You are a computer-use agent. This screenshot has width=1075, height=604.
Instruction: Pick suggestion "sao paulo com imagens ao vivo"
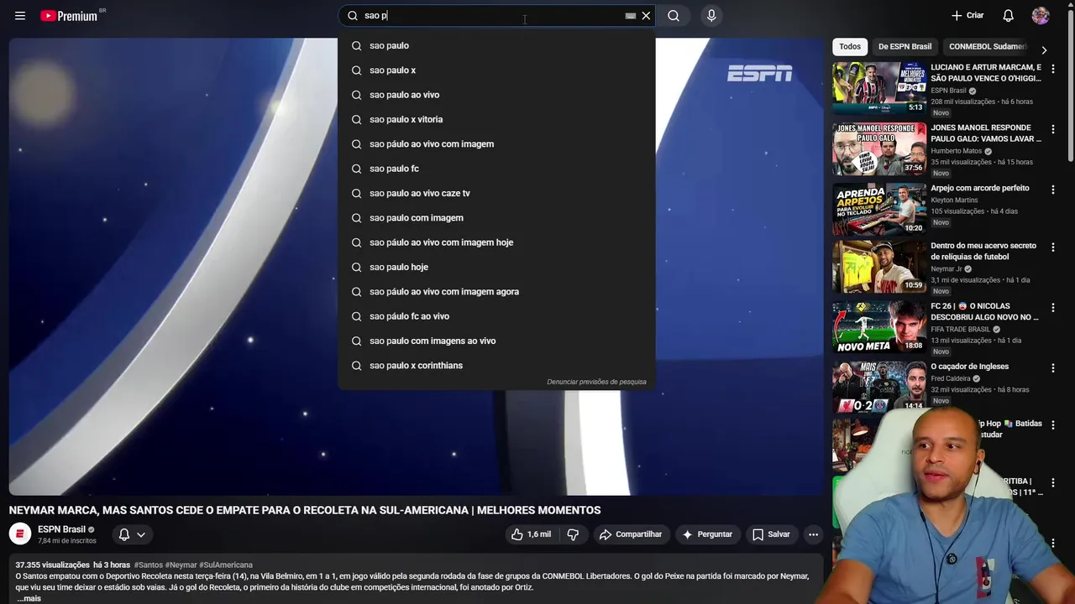(496, 341)
